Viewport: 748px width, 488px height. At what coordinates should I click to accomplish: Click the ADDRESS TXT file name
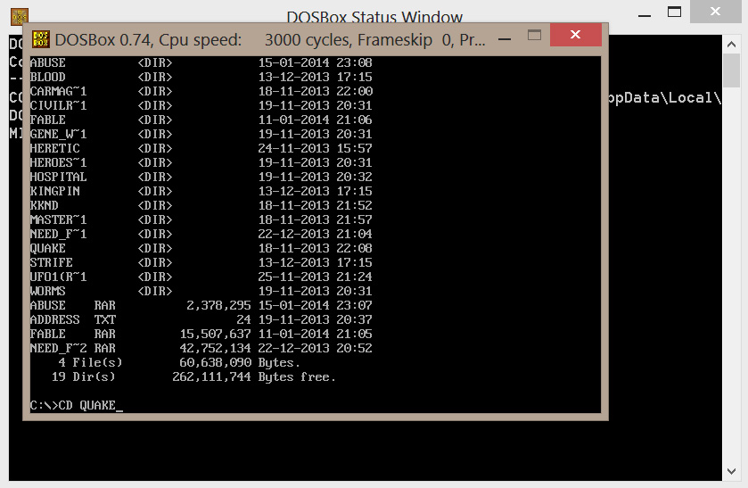point(72,320)
